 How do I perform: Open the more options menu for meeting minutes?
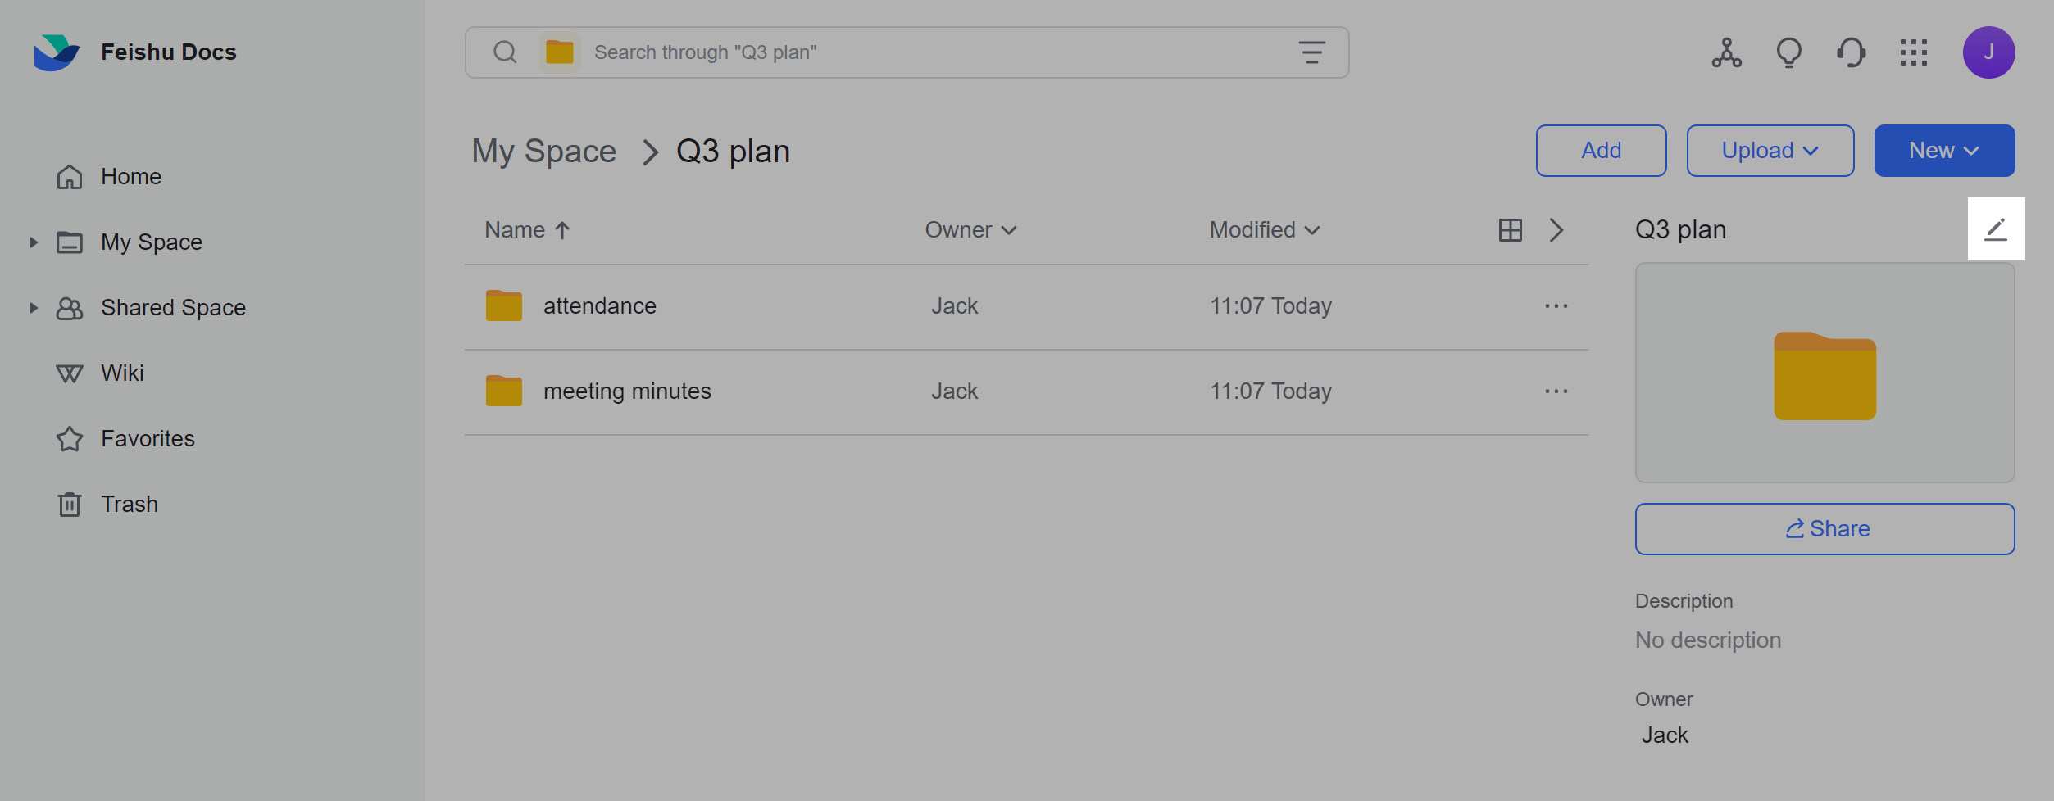click(x=1556, y=391)
